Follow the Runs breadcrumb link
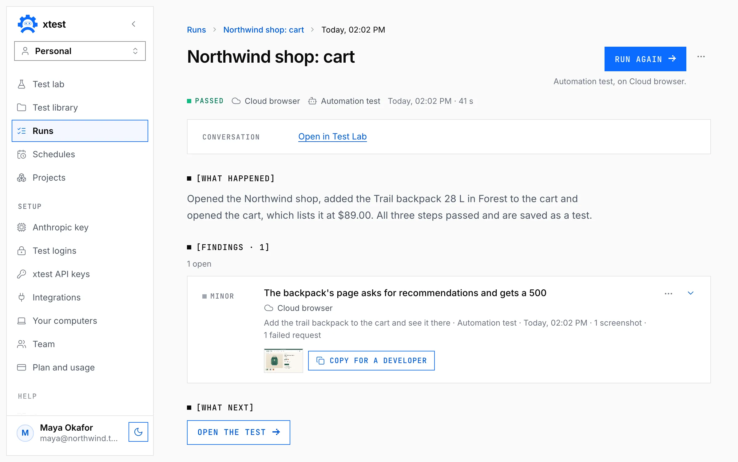The image size is (738, 462). [196, 30]
